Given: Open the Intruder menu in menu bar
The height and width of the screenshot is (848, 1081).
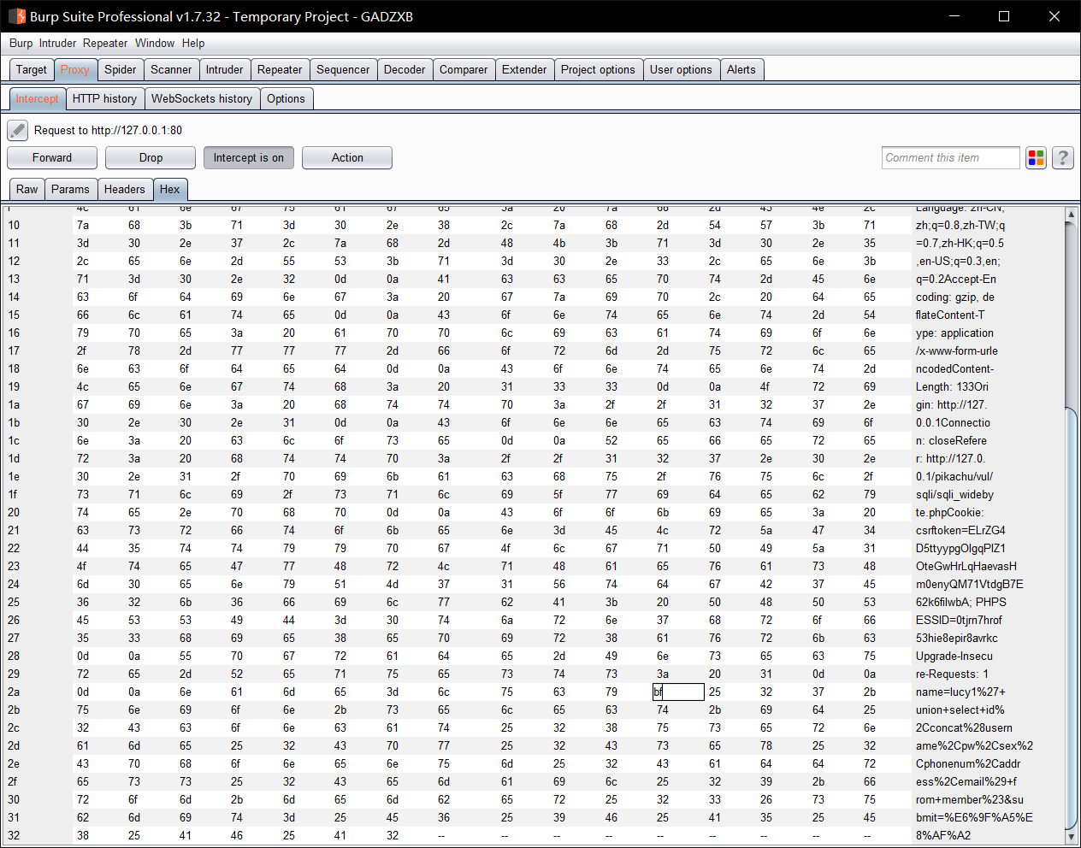Looking at the screenshot, I should tap(57, 43).
